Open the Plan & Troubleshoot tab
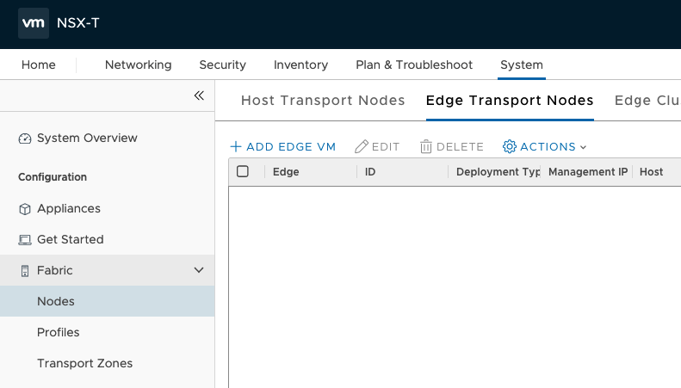This screenshot has width=681, height=388. (x=414, y=65)
